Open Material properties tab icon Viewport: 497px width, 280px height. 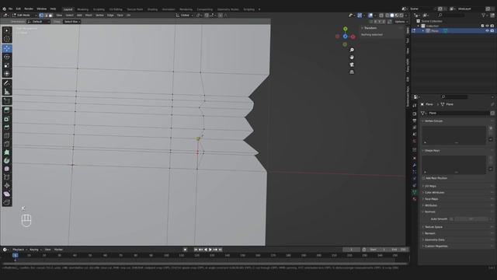[x=414, y=199]
